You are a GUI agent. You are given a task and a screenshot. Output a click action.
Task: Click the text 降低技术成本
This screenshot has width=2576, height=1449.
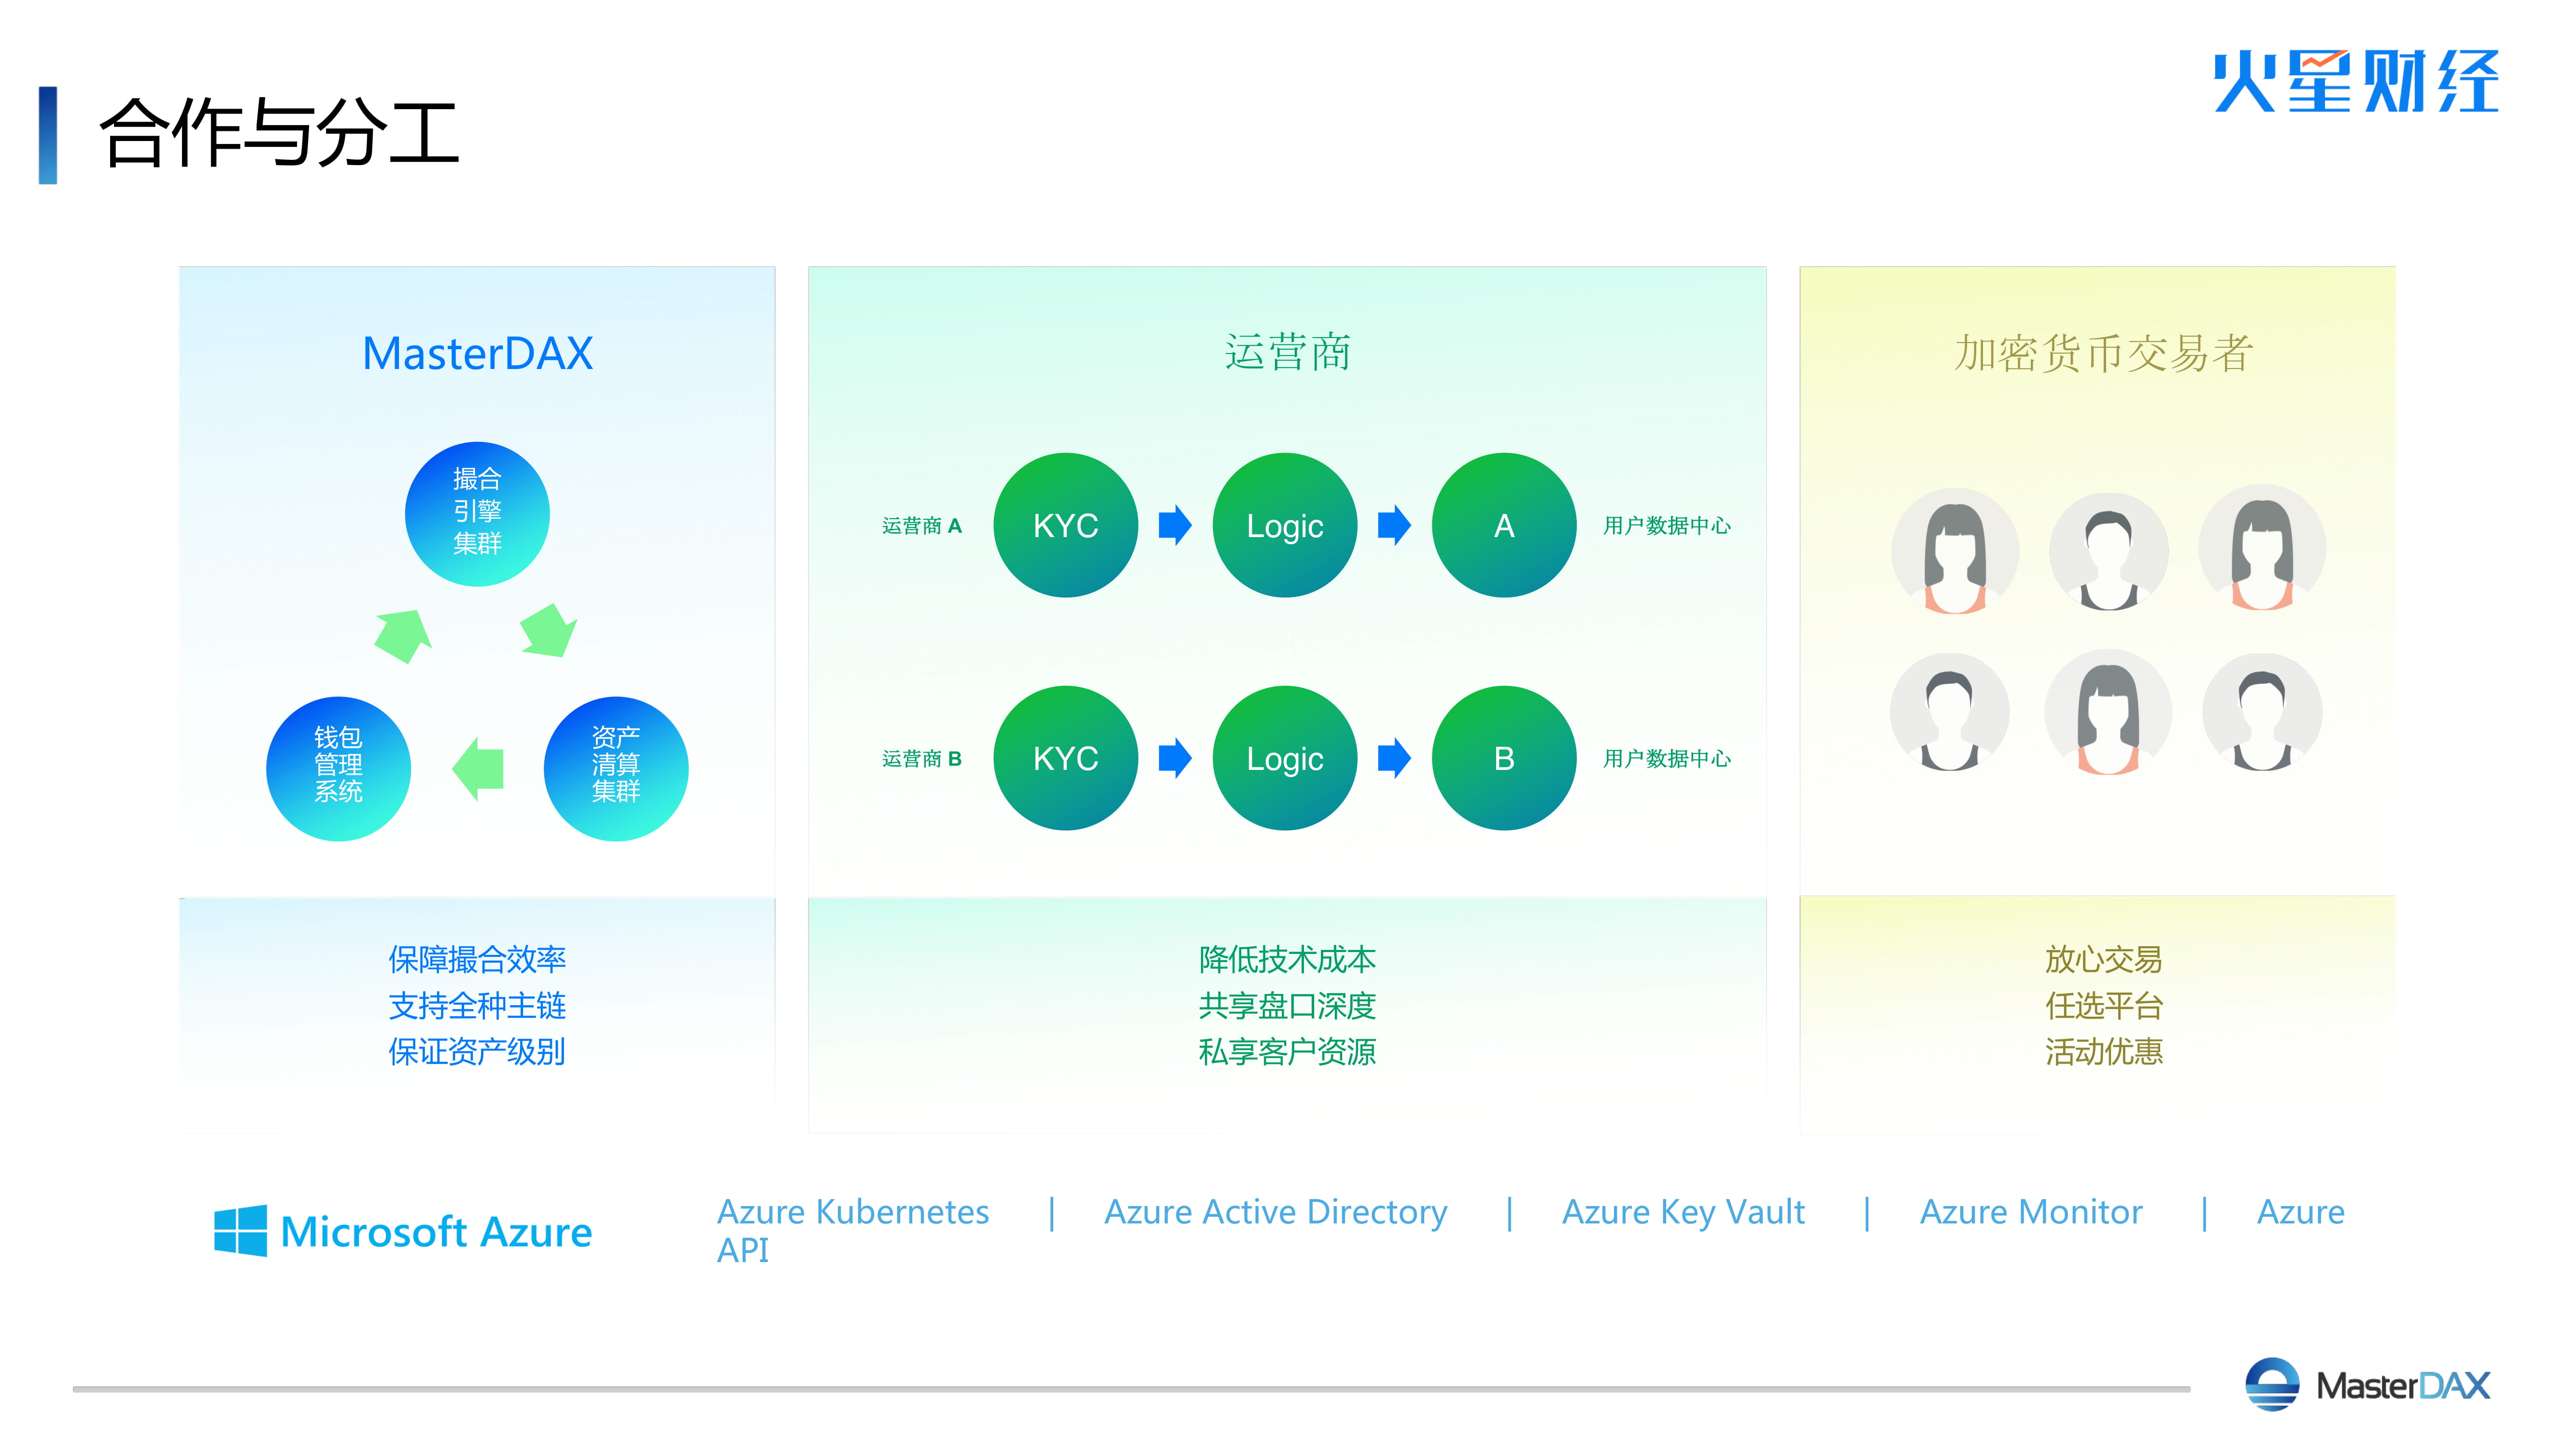(1287, 959)
